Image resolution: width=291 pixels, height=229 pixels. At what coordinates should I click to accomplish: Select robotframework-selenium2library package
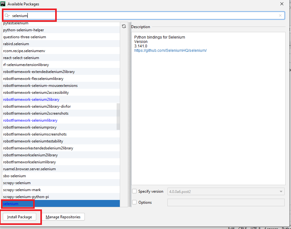click(61, 99)
